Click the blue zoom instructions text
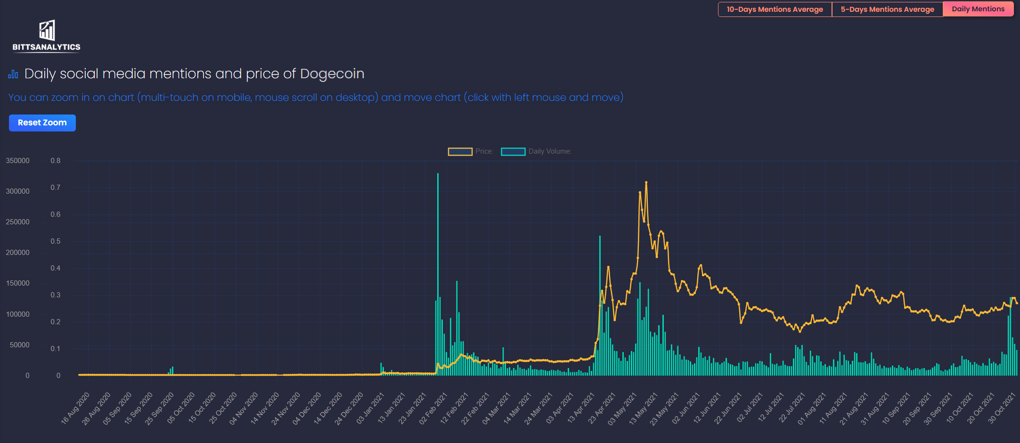Image resolution: width=1020 pixels, height=443 pixels. coord(316,98)
